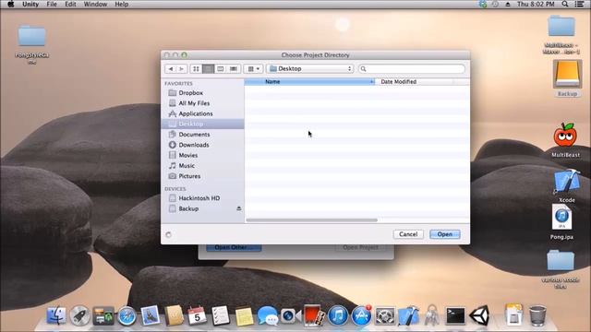Go forward using the right arrow button
The width and height of the screenshot is (591, 332).
coord(182,69)
